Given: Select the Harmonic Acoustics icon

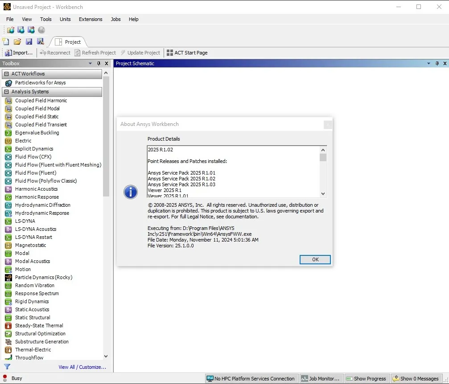Looking at the screenshot, I should point(8,189).
